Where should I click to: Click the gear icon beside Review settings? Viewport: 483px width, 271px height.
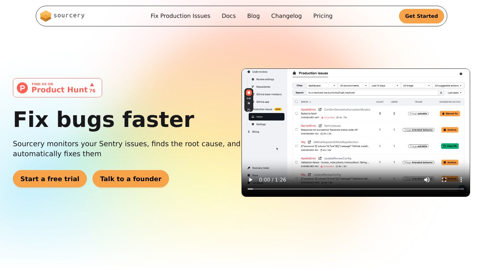(253, 80)
